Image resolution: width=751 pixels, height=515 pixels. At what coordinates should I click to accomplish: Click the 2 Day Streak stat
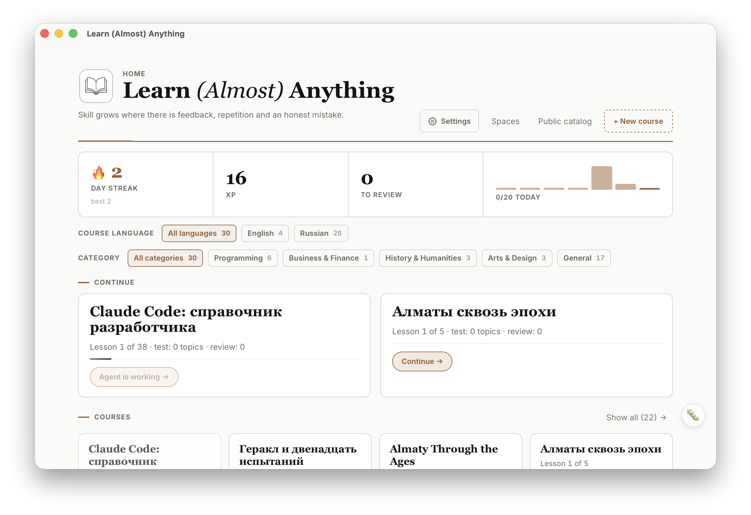click(146, 184)
